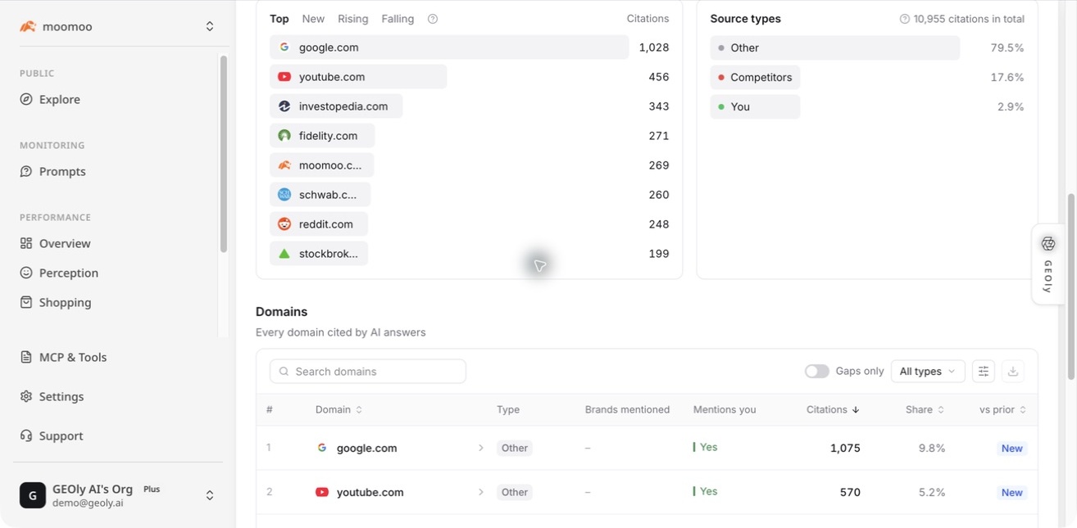Sort the table by Citations column
Viewport: 1077px width, 528px height.
point(833,409)
